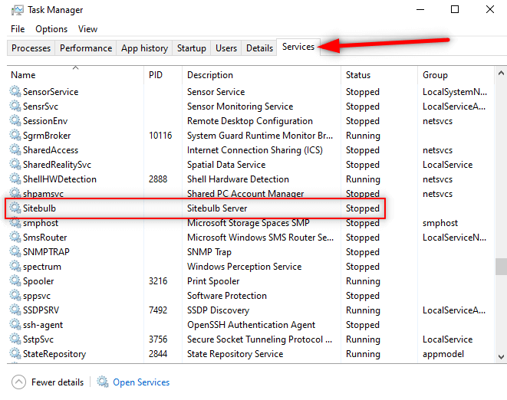Image resolution: width=507 pixels, height=400 pixels.
Task: Click the vertical scrollbar thumb
Action: click(x=501, y=266)
